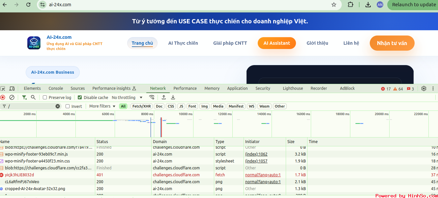
Task: Clear the filter text field
Action: (x=58, y=106)
